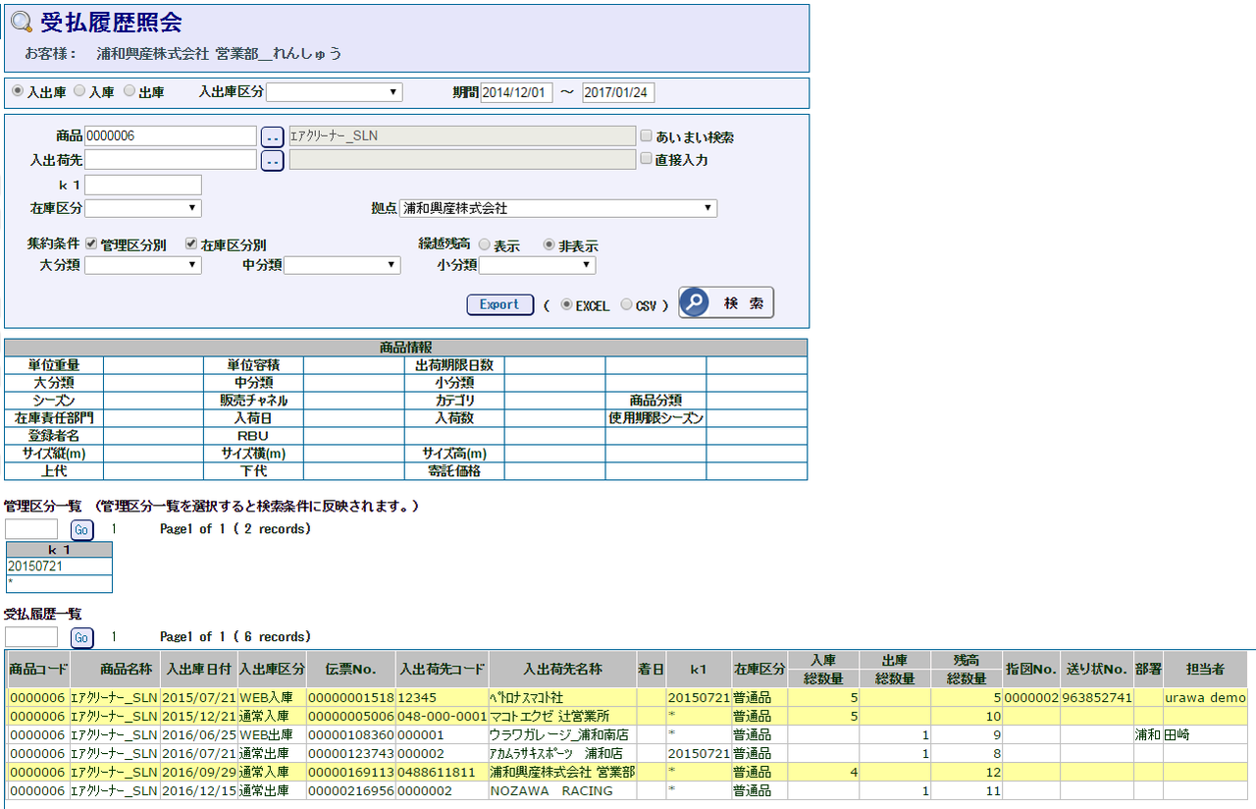Click slip number 00000108360
The width and height of the screenshot is (1256, 809).
click(x=350, y=735)
